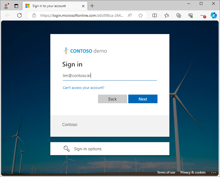
Task: Click the Sign in heading text
Action: point(72,65)
